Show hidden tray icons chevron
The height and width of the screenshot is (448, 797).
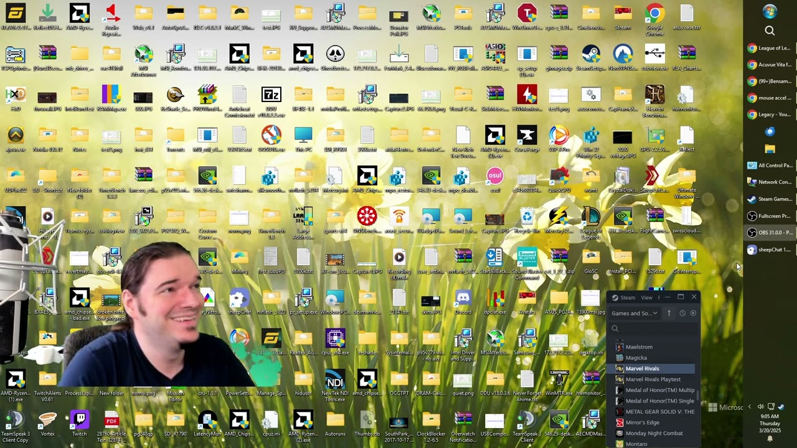tap(749, 407)
